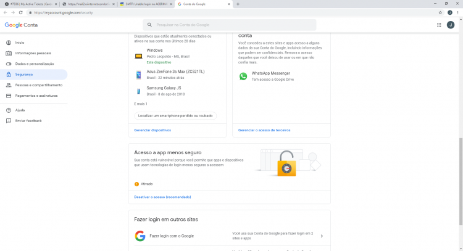
Task: Switch to mail2.ointernet.com.br tab
Action: [88, 4]
